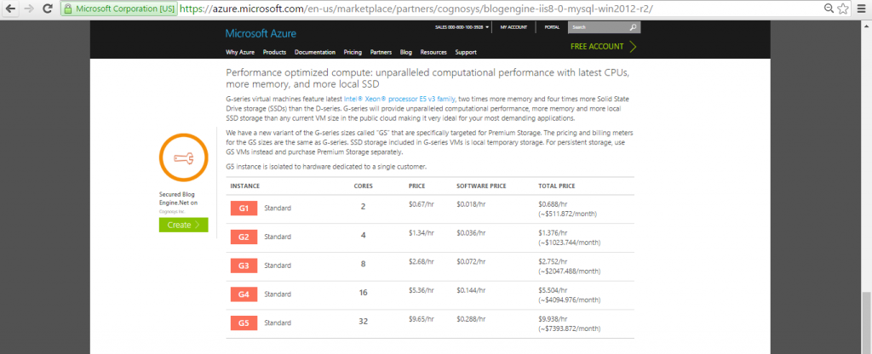Open the Chrome hamburger menu
Viewport: 872px width, 354px height.
pos(861,8)
